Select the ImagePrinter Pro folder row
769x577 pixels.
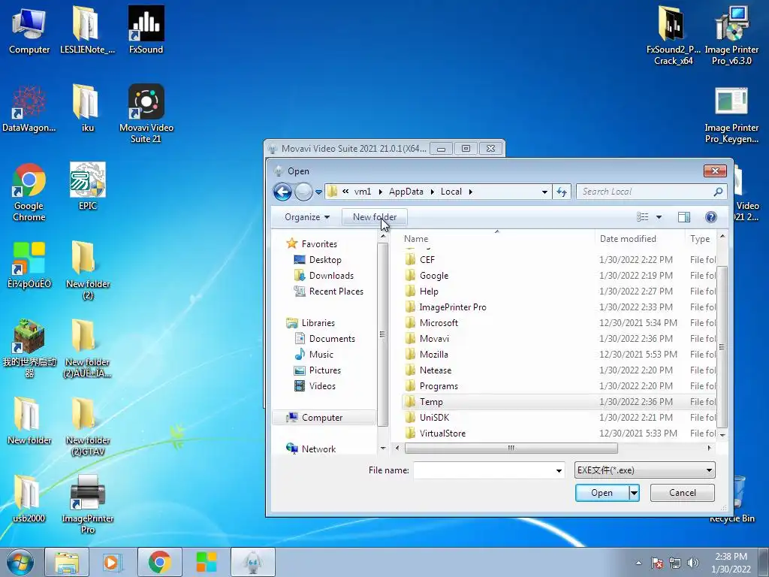(558, 307)
